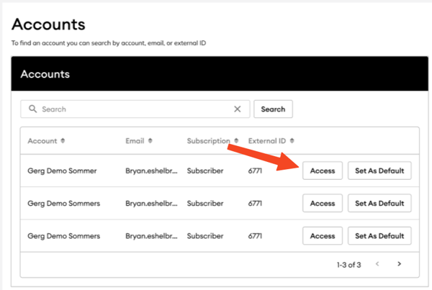Click the Account column header
432x290 pixels.
click(42, 141)
